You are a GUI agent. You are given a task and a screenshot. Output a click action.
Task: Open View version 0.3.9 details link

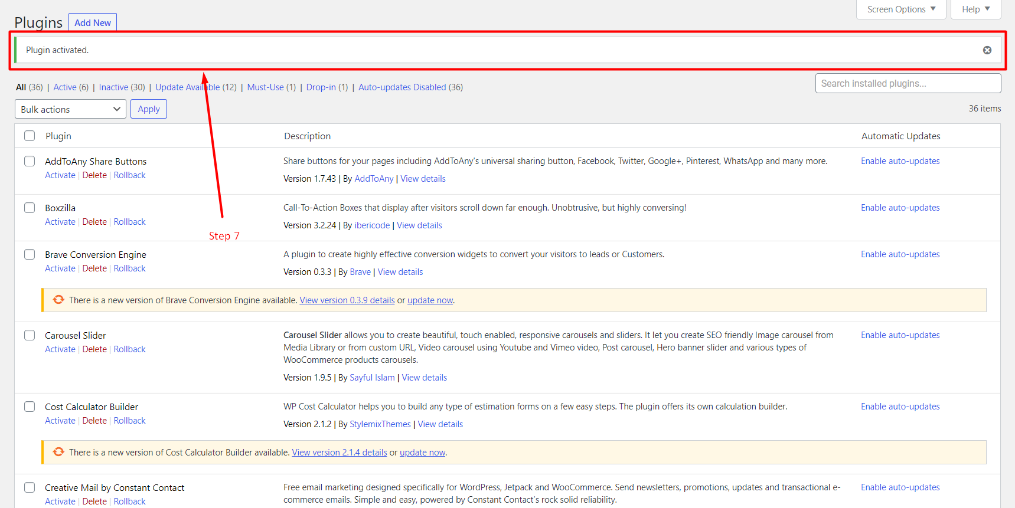click(x=347, y=300)
